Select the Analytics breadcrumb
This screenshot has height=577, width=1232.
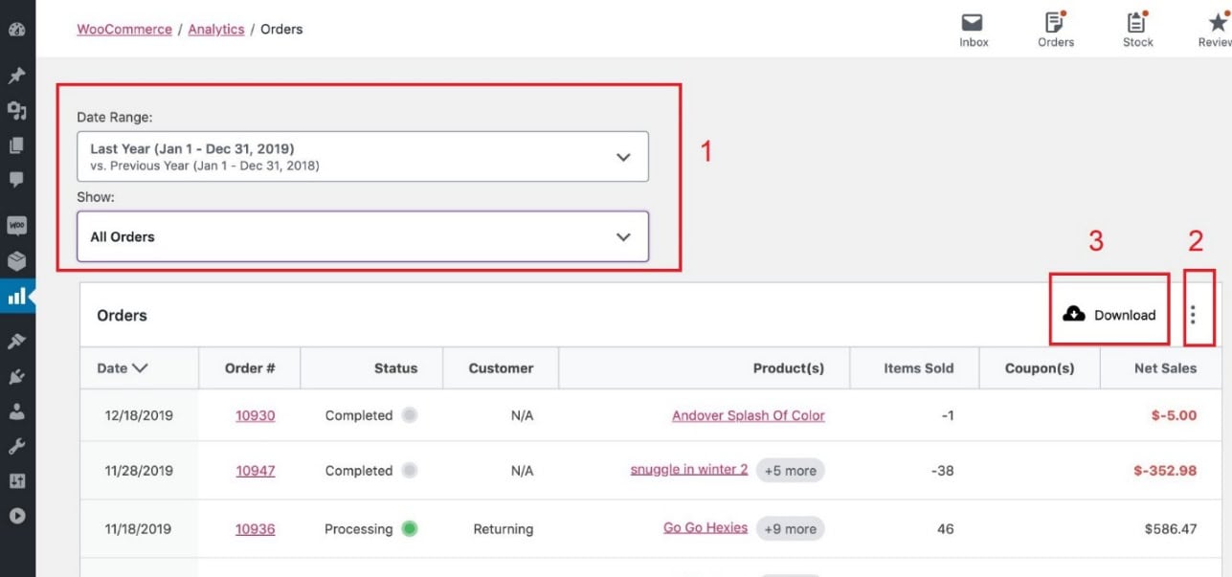216,29
